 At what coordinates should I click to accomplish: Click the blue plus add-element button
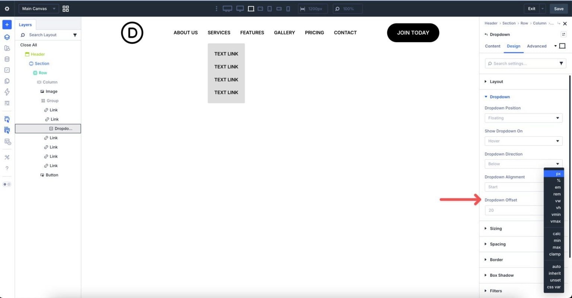[x=7, y=25]
